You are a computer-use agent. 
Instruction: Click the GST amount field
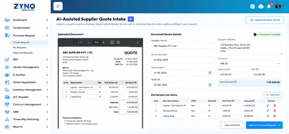pos(266,74)
